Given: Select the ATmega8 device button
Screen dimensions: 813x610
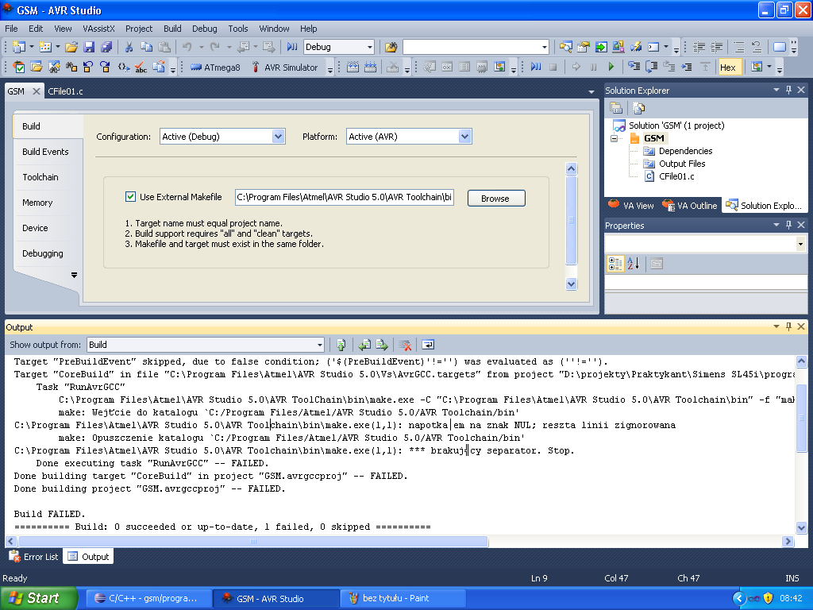Looking at the screenshot, I should [215, 68].
